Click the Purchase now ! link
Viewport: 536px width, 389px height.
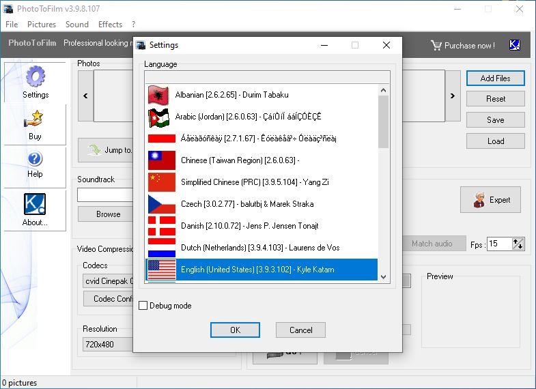tap(469, 46)
